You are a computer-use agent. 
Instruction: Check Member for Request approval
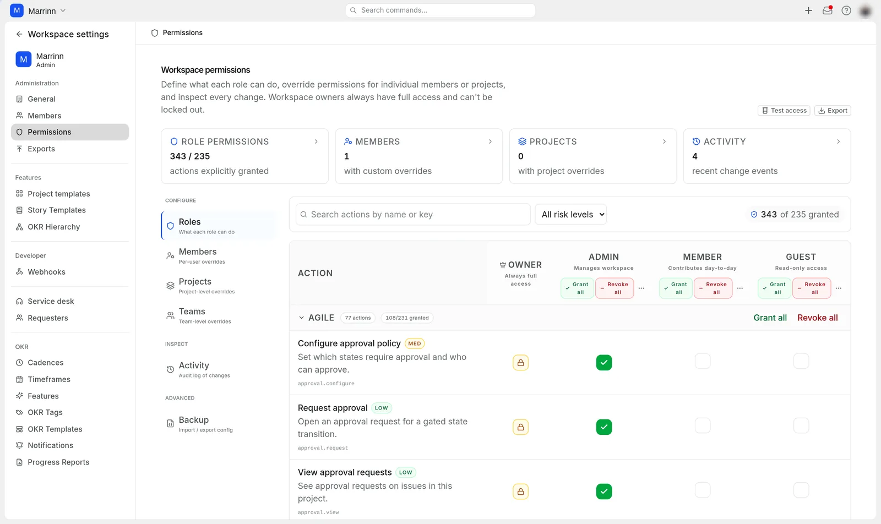(x=703, y=425)
